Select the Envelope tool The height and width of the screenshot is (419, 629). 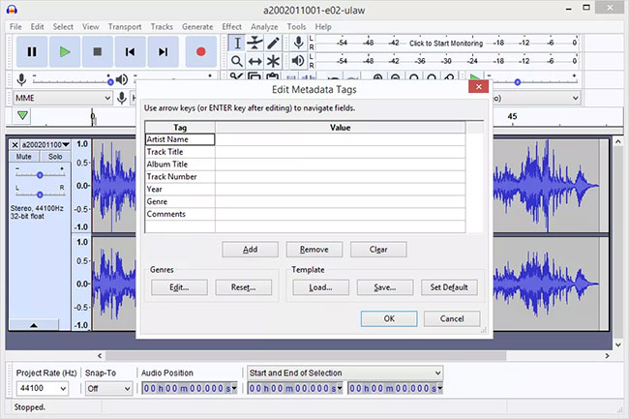point(255,43)
